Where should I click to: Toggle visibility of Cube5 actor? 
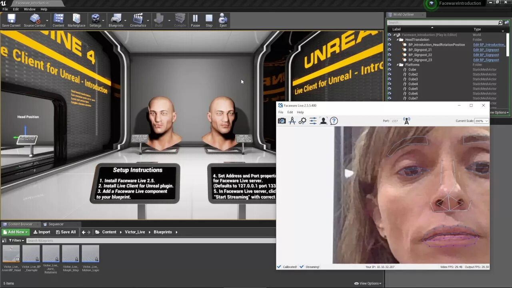pyautogui.click(x=389, y=89)
